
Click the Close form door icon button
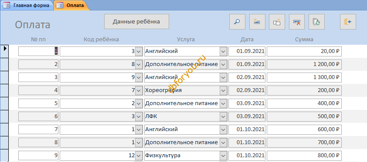pyautogui.click(x=348, y=22)
